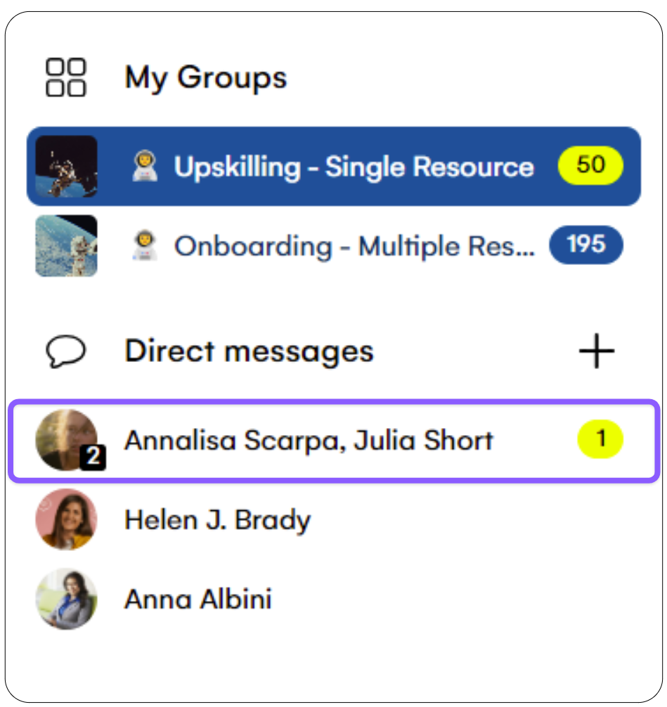Open the Onboarding - Multiple Res... group

[x=334, y=246]
